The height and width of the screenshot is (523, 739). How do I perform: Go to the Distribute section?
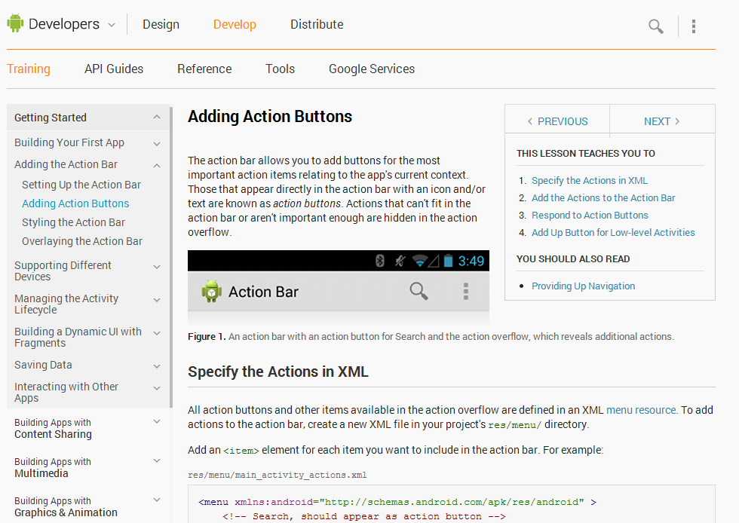pyautogui.click(x=317, y=25)
